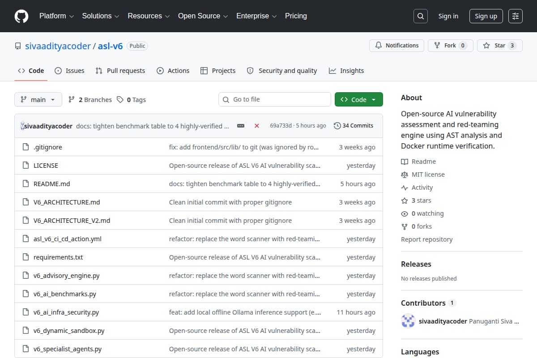Open the 34 Commits history link
537x358 pixels.
point(354,126)
